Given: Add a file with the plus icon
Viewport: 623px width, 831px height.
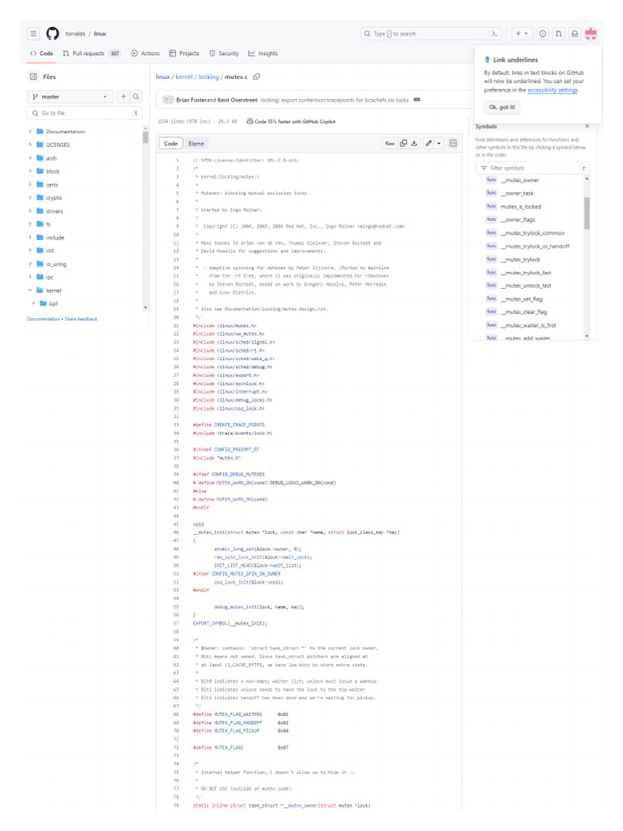Looking at the screenshot, I should (123, 97).
